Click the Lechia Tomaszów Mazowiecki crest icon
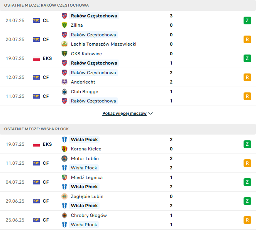259x232 pixels. [x=64, y=44]
